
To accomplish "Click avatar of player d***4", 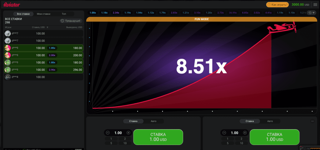I will (x=7, y=77).
